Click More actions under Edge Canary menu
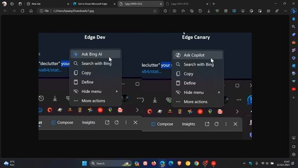298x168 pixels. click(197, 102)
